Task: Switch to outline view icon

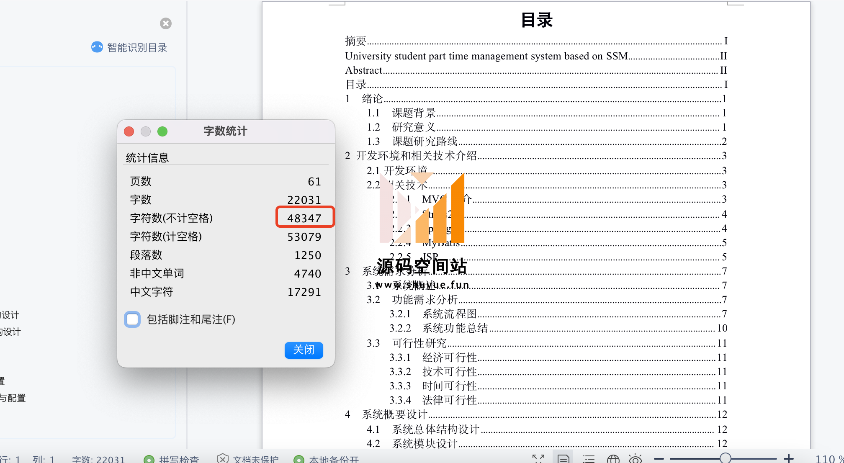Action: [x=588, y=459]
